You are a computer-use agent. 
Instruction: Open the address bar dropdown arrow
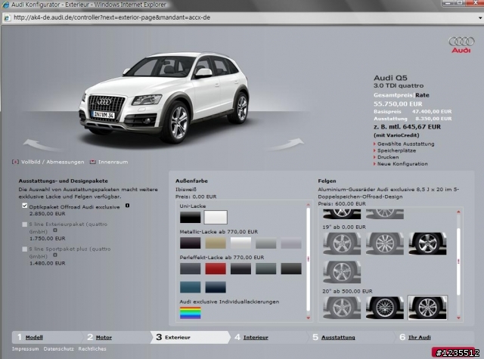[480, 18]
